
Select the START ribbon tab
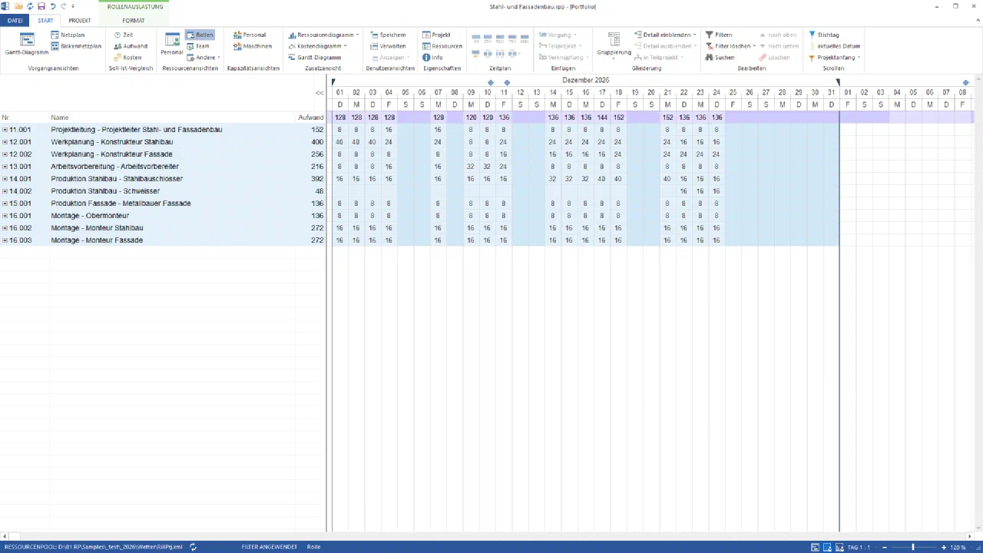coord(45,21)
